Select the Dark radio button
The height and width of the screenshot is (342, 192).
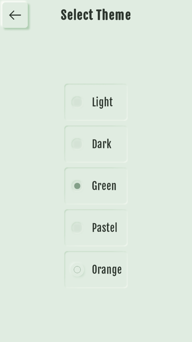click(77, 144)
